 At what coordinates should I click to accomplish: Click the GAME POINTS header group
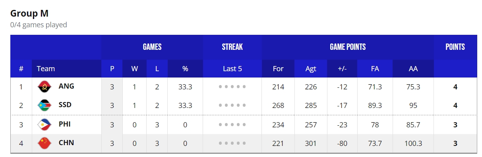pyautogui.click(x=348, y=47)
